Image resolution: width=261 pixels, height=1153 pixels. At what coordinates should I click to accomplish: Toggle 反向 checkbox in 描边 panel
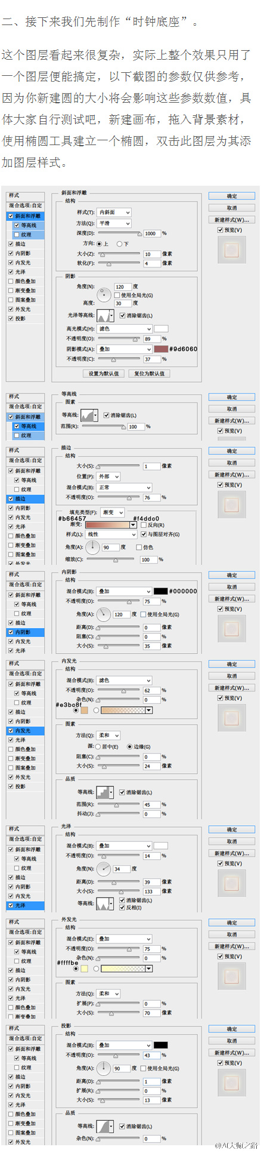point(144,525)
